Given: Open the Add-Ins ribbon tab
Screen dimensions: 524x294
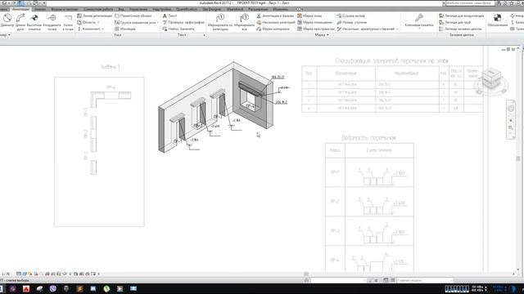Looking at the screenshot, I should 161,9.
